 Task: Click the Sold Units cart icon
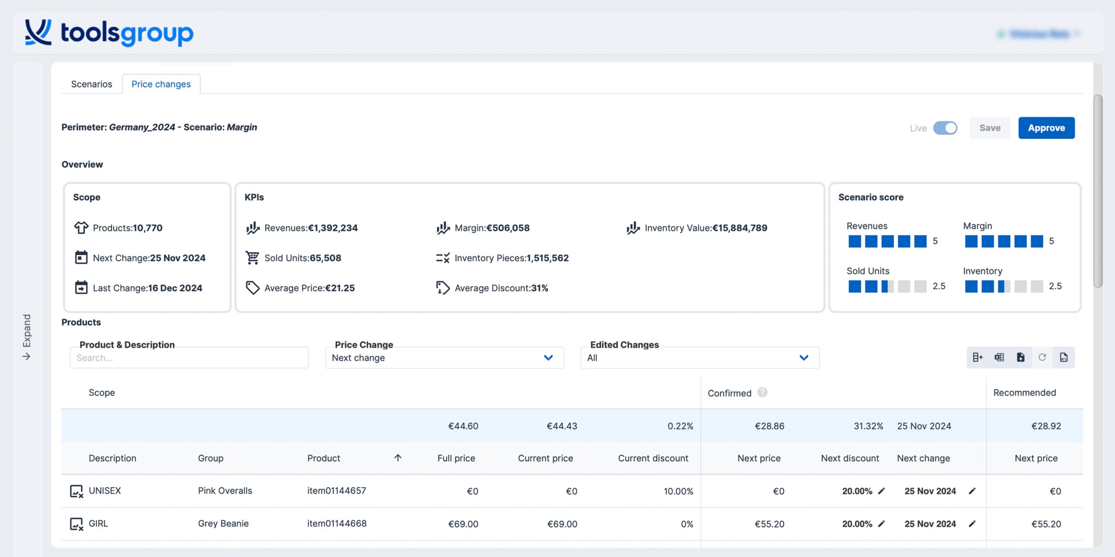coord(253,258)
